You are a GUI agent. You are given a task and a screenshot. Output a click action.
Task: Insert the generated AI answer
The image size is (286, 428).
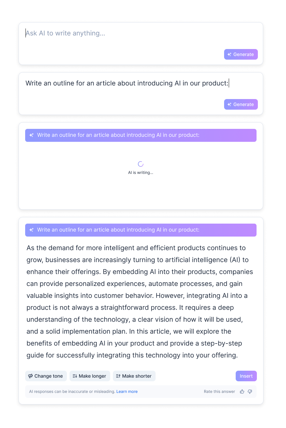click(x=246, y=376)
